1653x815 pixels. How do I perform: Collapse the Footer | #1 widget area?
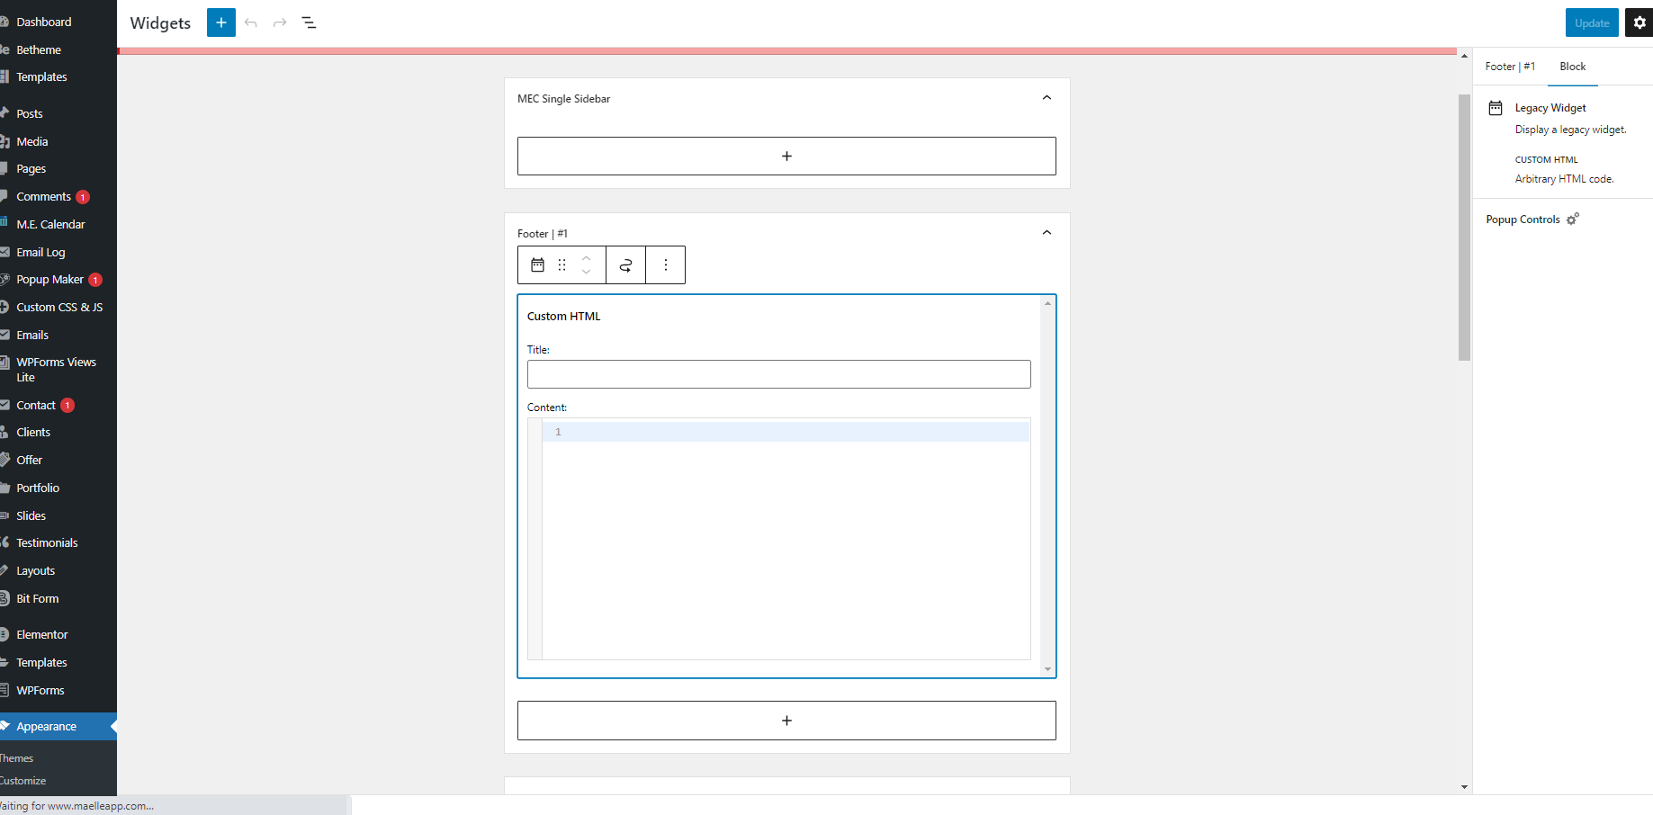[x=1047, y=233]
